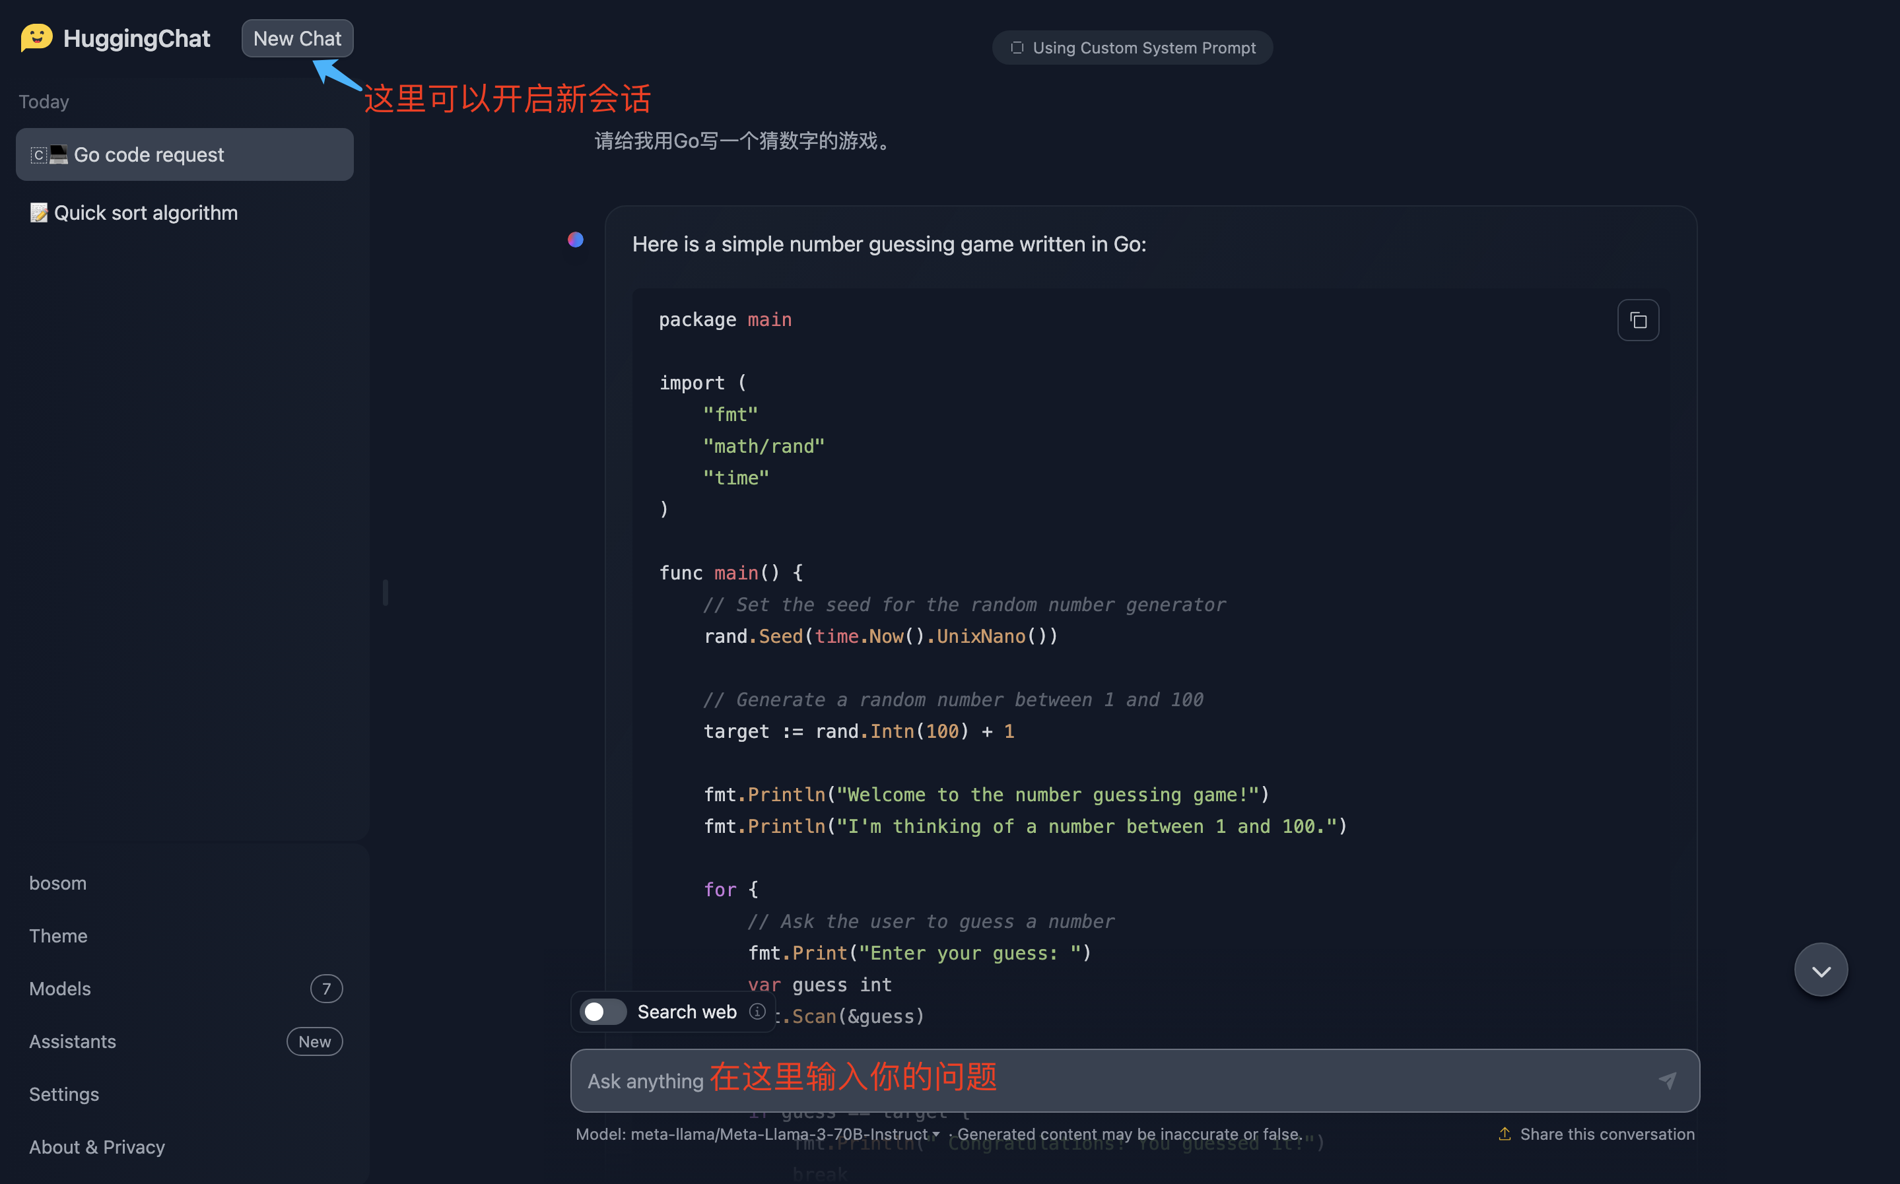Open the Assistants section
The image size is (1900, 1184).
click(x=73, y=1041)
